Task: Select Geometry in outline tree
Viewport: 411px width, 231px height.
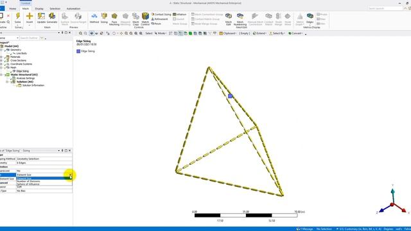Action: pos(15,50)
